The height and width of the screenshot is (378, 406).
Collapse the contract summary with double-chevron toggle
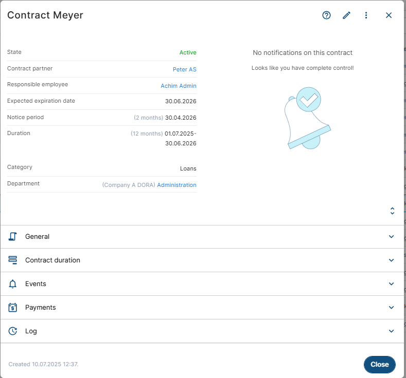tap(392, 211)
